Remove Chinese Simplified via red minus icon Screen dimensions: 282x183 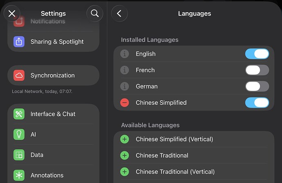point(125,103)
